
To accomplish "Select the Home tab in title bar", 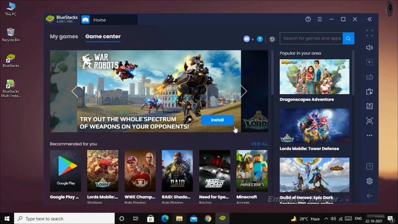I will click(109, 20).
